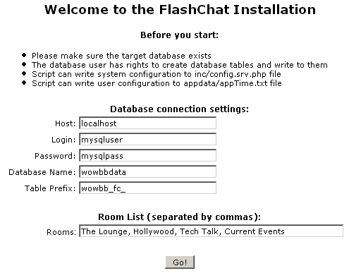Click the Login: label

[63, 140]
